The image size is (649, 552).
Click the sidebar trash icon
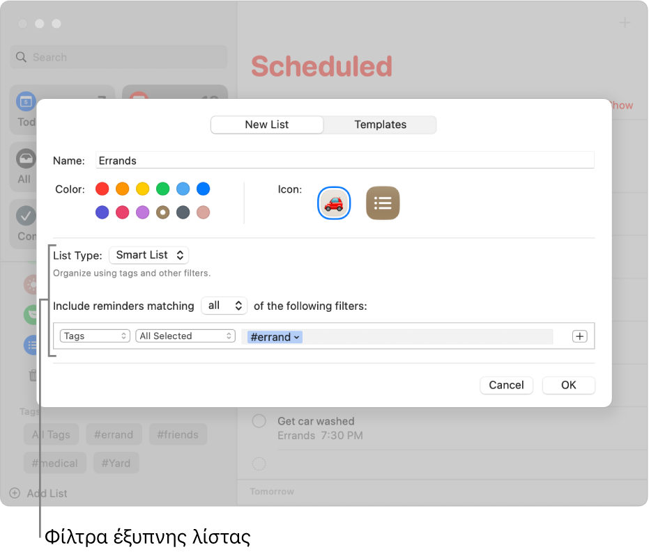click(33, 375)
